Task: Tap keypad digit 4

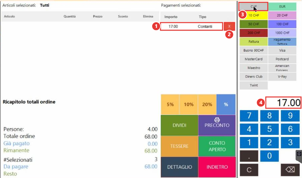Action: [249, 129]
